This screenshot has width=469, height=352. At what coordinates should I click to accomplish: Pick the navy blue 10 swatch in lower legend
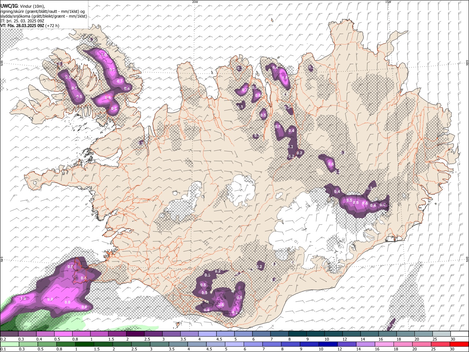point(328,344)
